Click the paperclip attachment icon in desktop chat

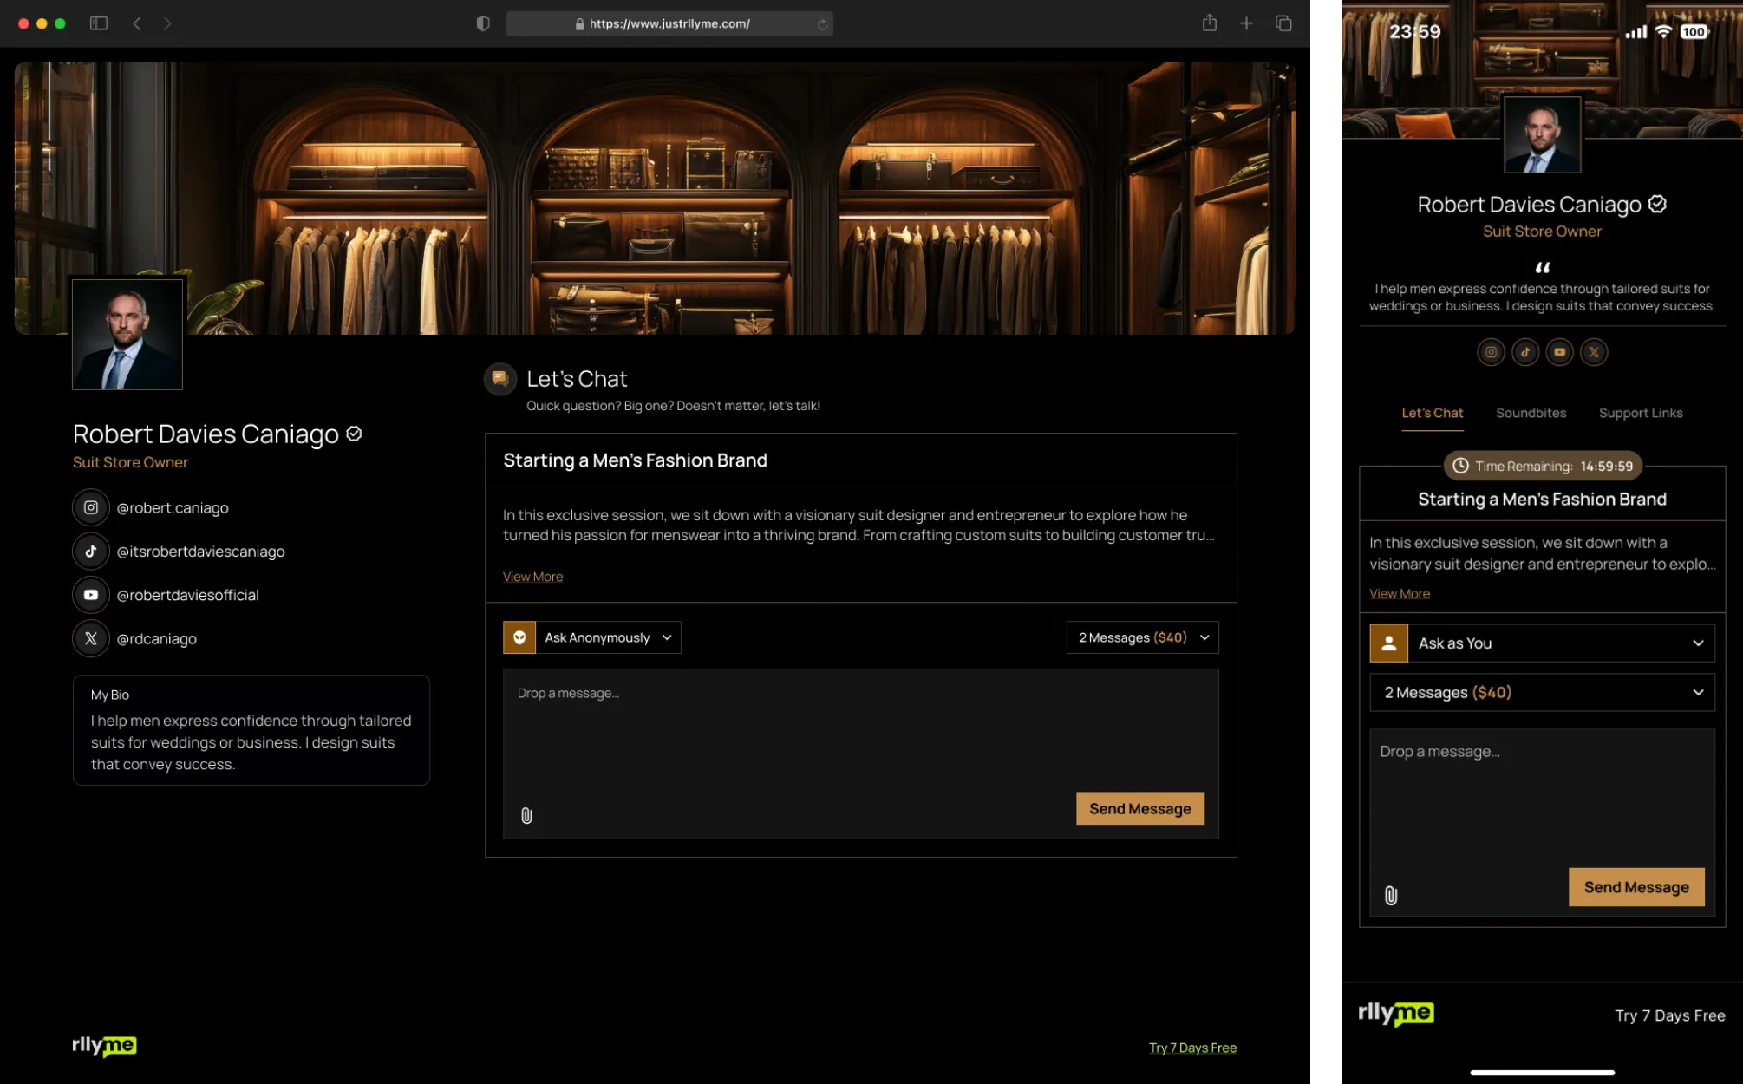[526, 815]
